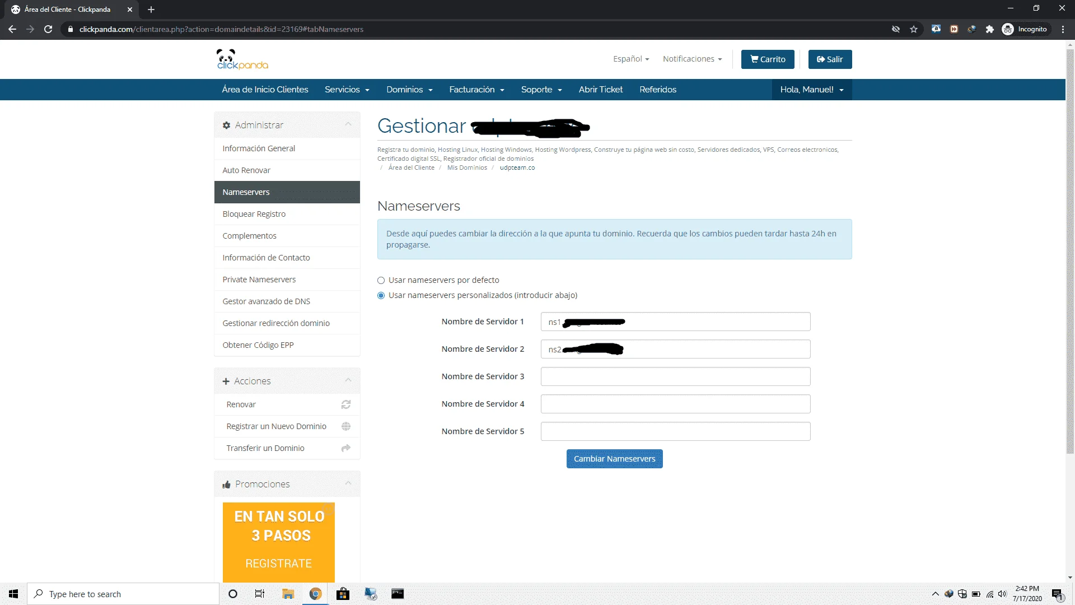
Task: Click the share arrow beside Transferir un Dominio
Action: coord(346,448)
